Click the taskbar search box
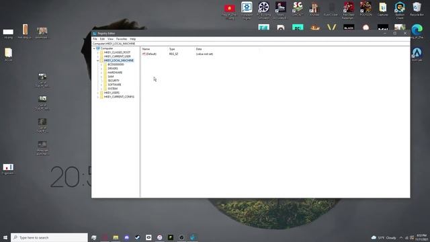 [49, 237]
